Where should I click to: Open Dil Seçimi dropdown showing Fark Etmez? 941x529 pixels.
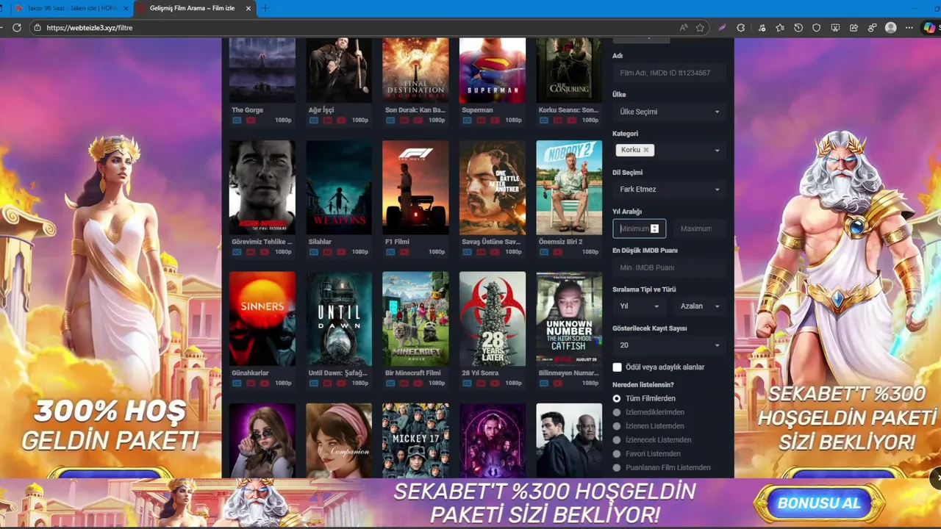click(x=669, y=190)
